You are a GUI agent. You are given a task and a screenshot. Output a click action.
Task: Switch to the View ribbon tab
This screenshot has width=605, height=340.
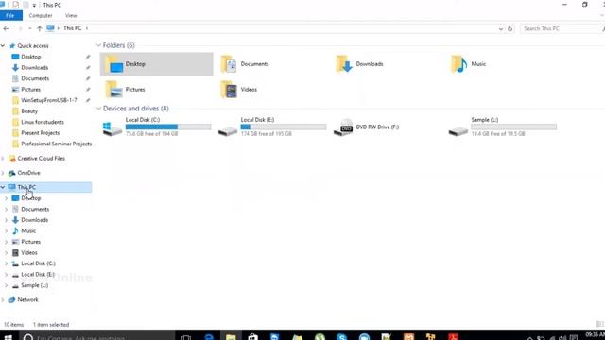71,15
